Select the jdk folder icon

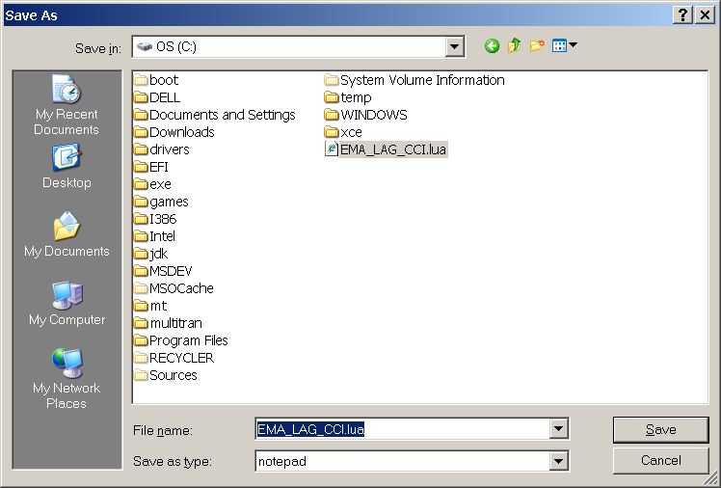pos(141,254)
